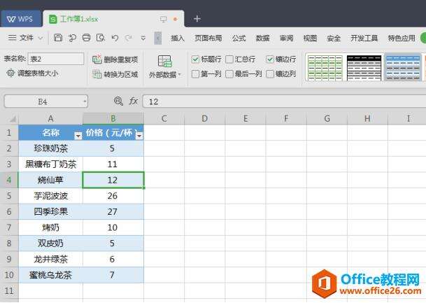Screen dimensions: 426x303
Task: Click the Print Preview icon
Action: coord(101,38)
